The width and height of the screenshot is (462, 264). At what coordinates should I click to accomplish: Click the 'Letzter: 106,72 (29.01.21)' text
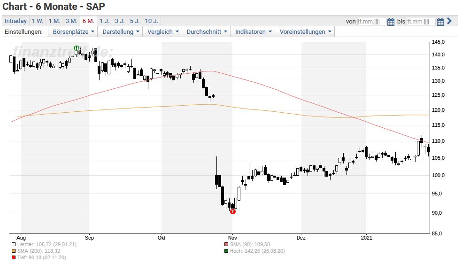47,244
